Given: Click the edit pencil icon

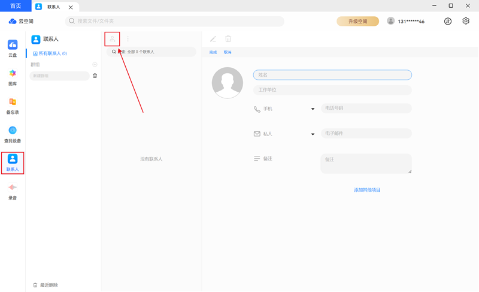Looking at the screenshot, I should pos(213,39).
